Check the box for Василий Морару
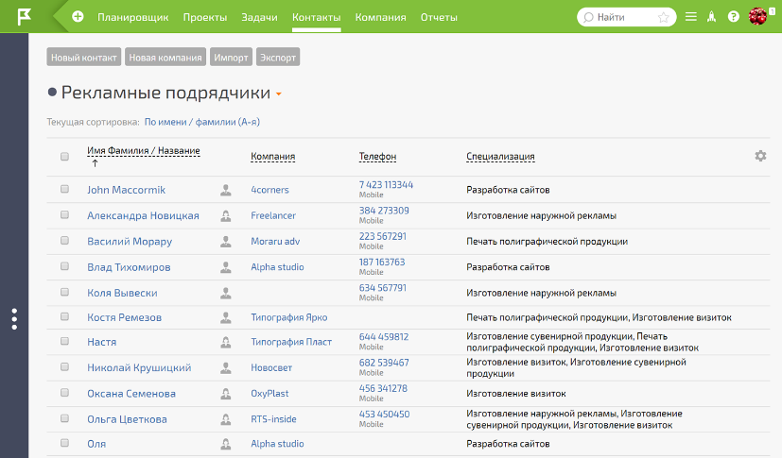The image size is (782, 458). pyautogui.click(x=65, y=241)
